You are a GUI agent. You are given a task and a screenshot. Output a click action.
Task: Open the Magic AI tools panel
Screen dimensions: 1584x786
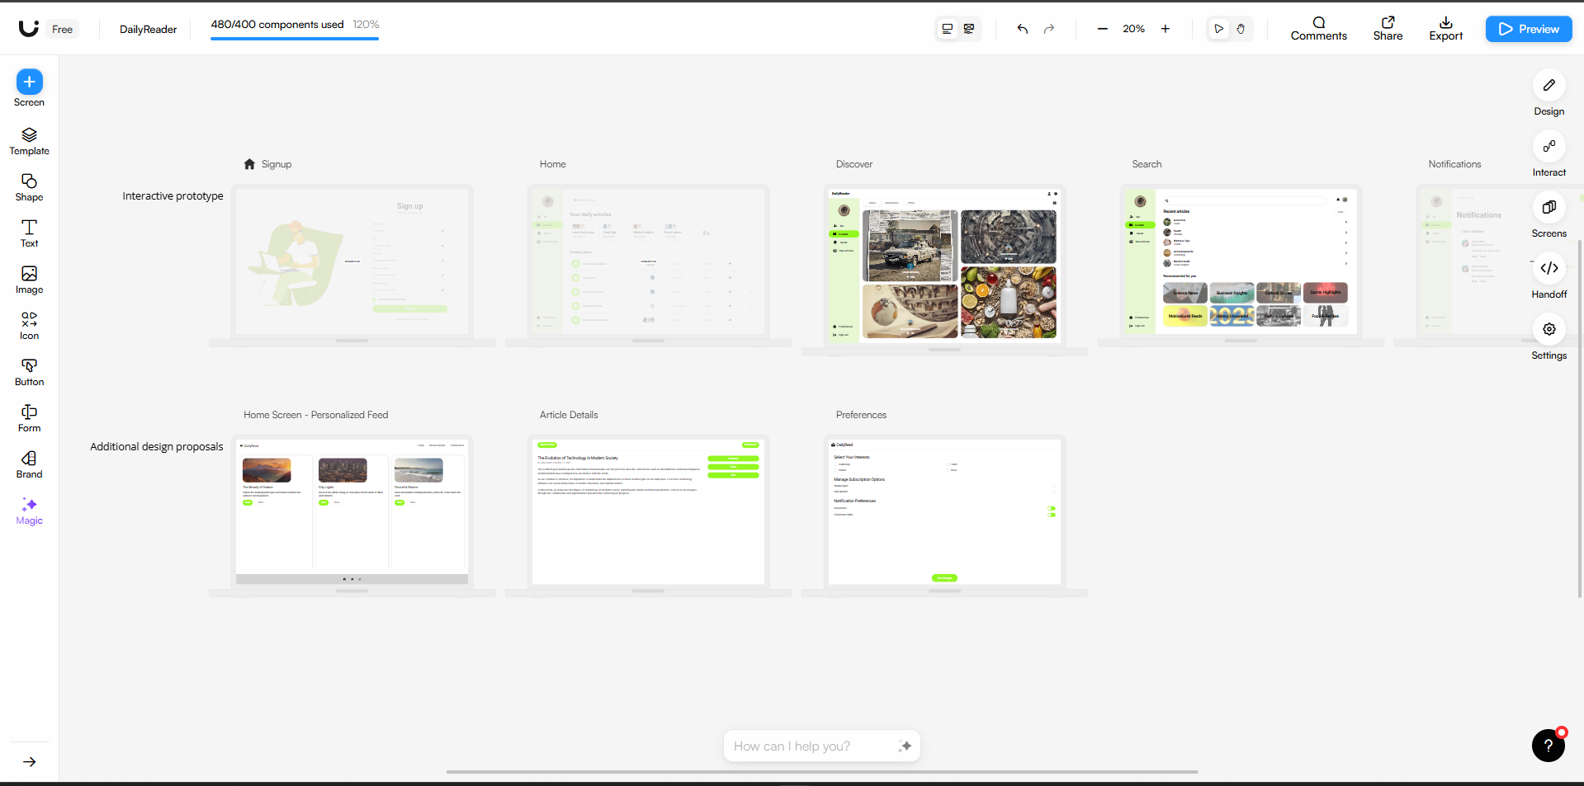(x=29, y=511)
